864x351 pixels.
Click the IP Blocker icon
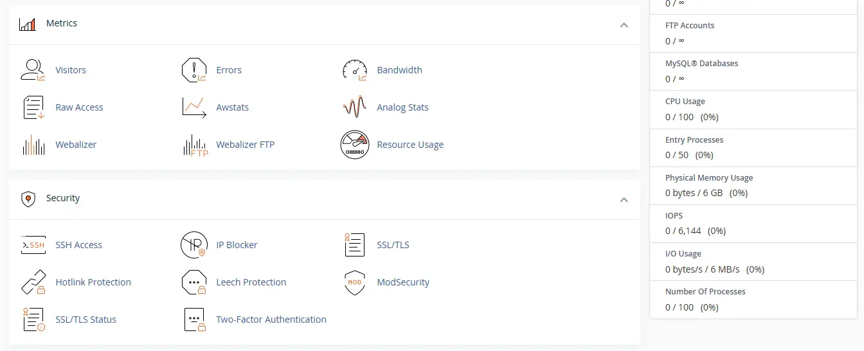tap(194, 245)
